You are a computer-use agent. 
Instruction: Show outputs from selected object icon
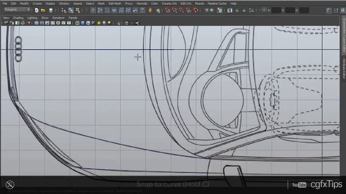[x=212, y=10]
